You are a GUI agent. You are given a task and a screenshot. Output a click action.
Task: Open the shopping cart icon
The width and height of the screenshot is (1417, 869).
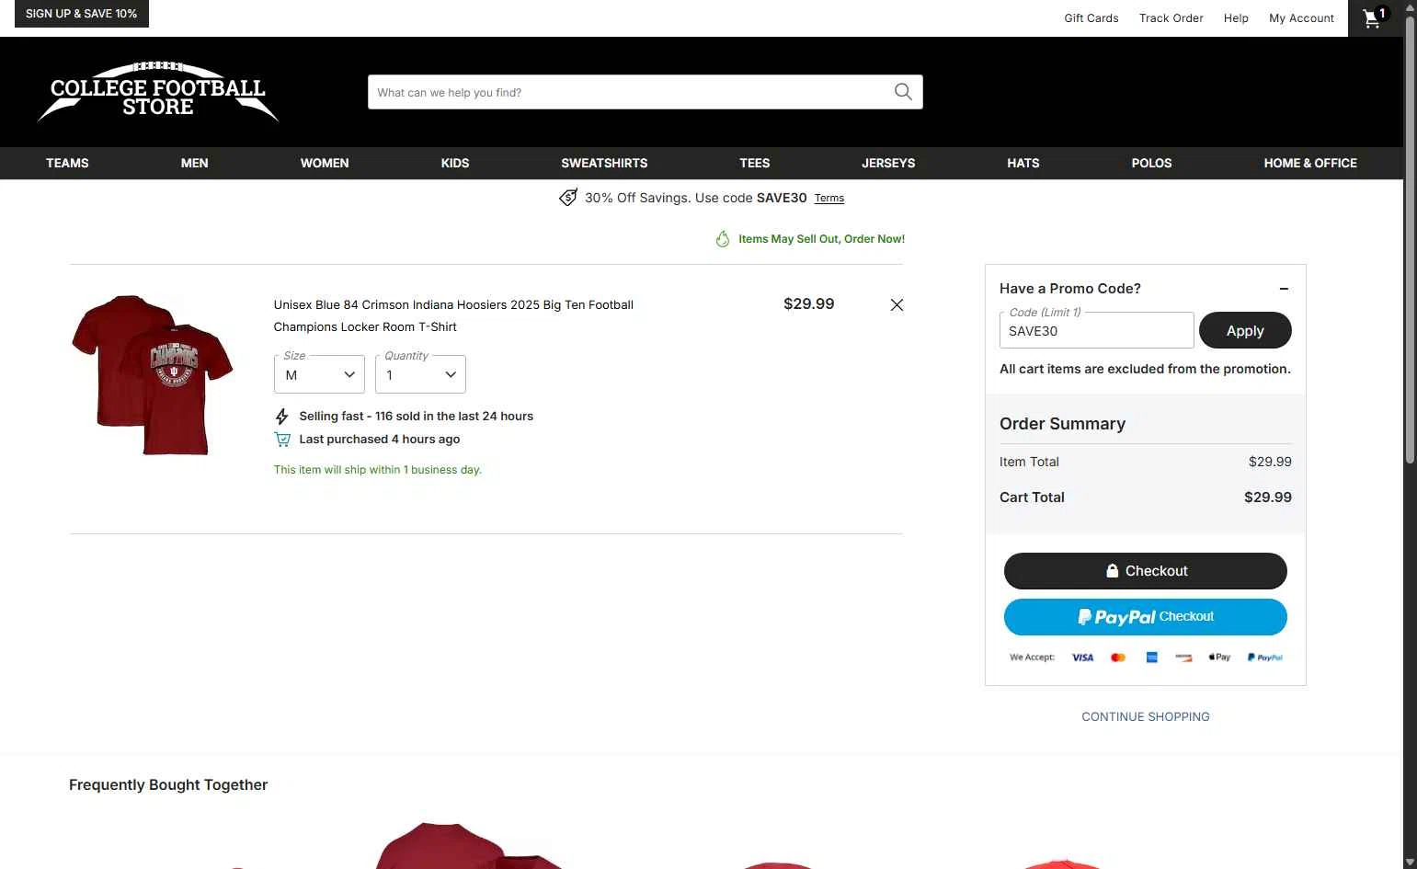pos(1375,17)
